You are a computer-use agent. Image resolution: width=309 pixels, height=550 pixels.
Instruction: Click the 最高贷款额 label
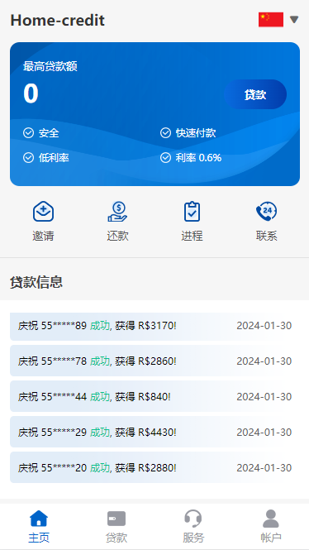50,66
